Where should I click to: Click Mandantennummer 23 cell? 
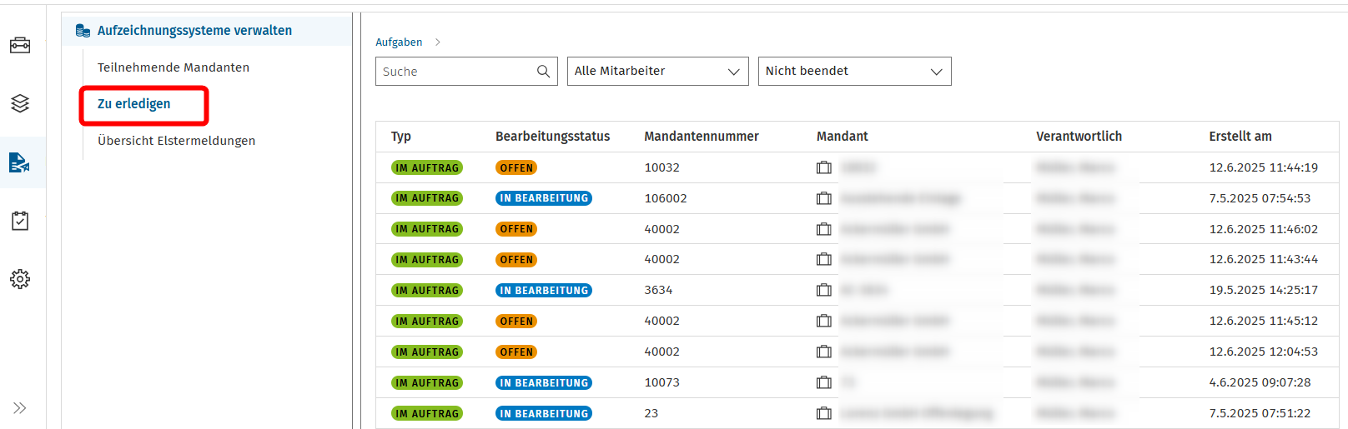(651, 413)
